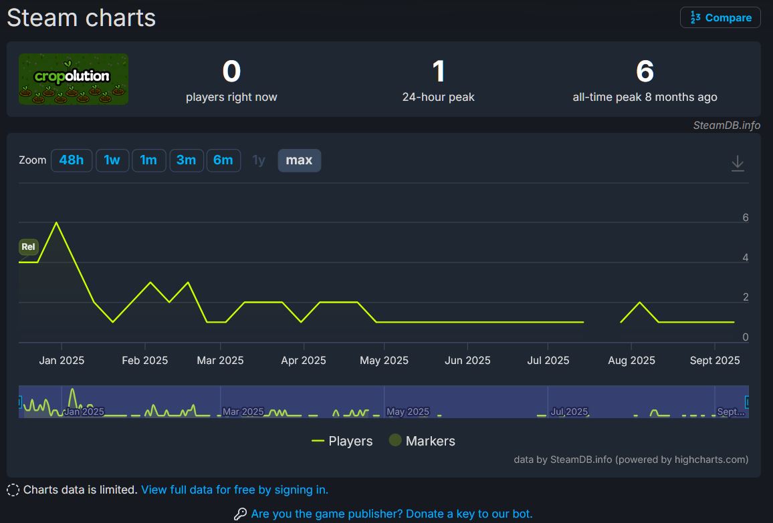The width and height of the screenshot is (773, 523).
Task: Click the Mar 2025 axis label
Action: click(221, 361)
